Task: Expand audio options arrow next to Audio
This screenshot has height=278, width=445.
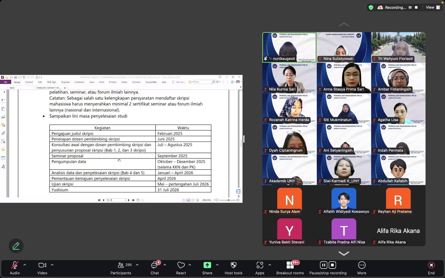Action: click(x=25, y=265)
